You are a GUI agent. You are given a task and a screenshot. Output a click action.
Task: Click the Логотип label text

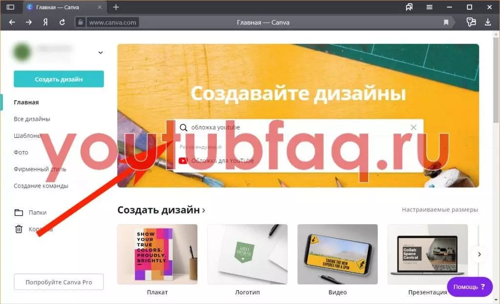tap(248, 292)
